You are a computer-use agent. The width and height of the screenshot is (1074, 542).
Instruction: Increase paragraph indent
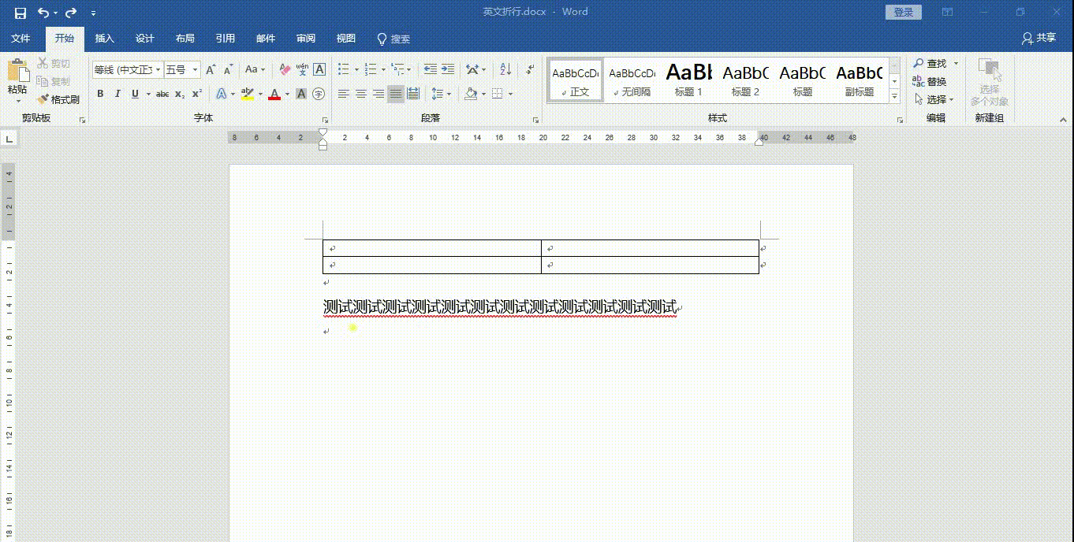(448, 70)
